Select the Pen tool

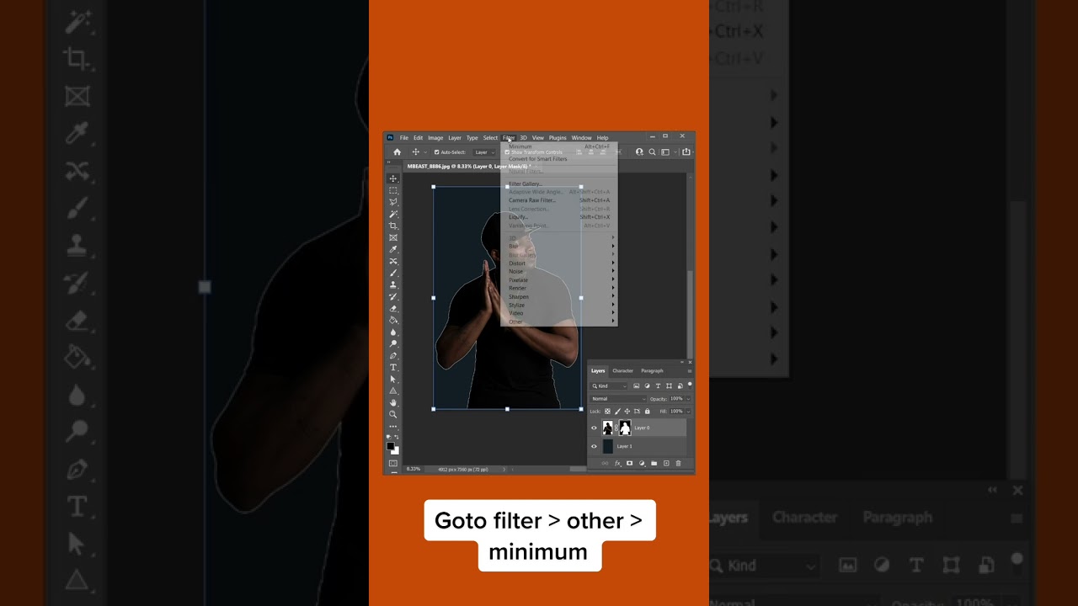[x=393, y=355]
